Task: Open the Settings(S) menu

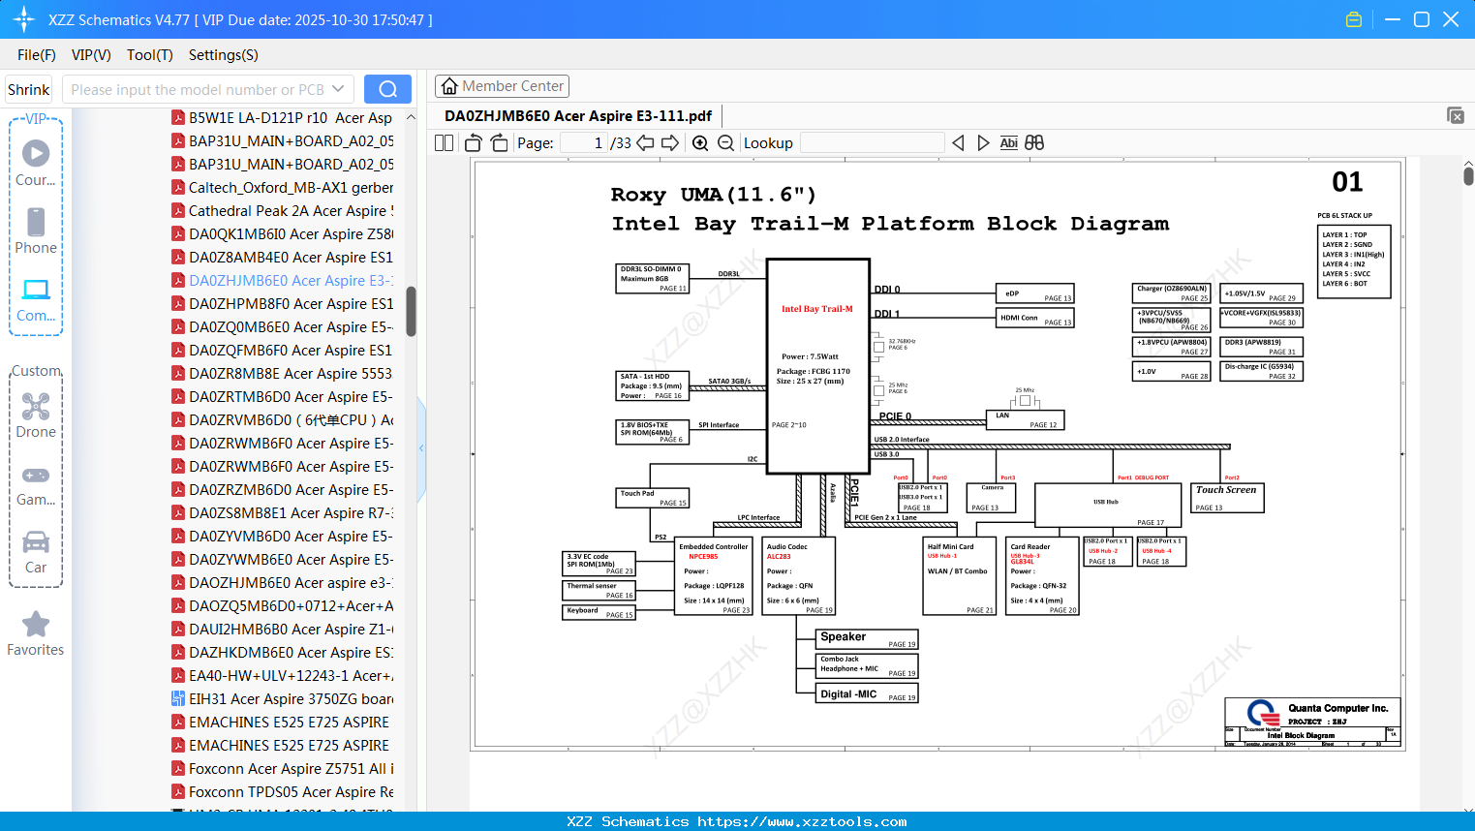Action: click(224, 55)
